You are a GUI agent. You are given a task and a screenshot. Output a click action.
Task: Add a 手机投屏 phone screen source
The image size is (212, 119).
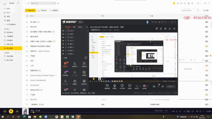122,86
